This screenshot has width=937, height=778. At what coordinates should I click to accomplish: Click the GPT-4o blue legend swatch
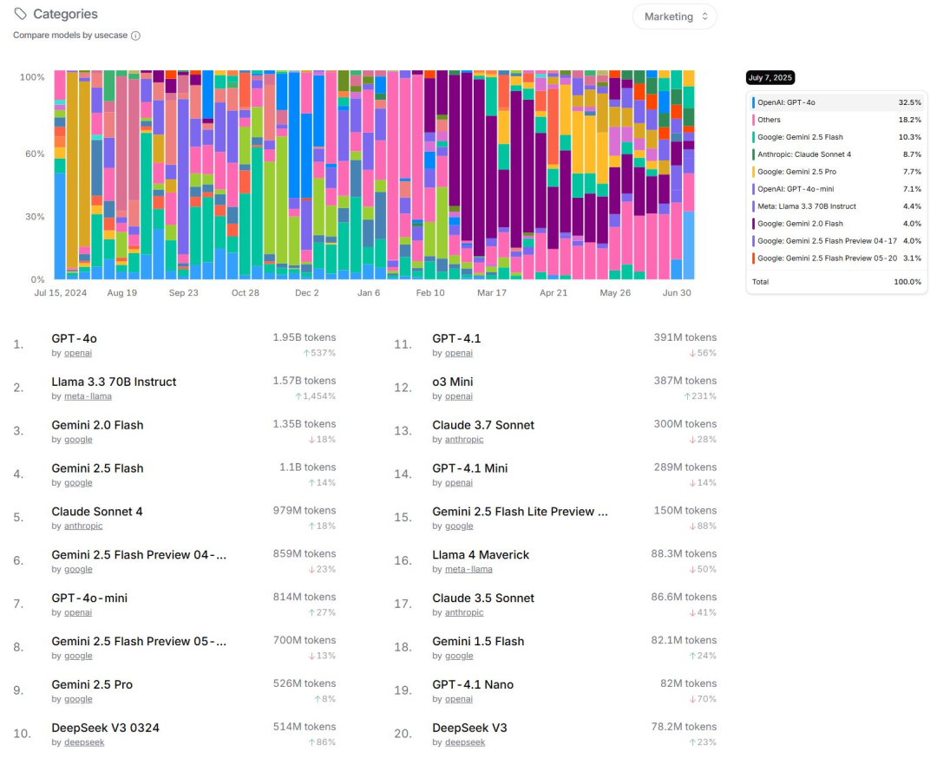753,102
